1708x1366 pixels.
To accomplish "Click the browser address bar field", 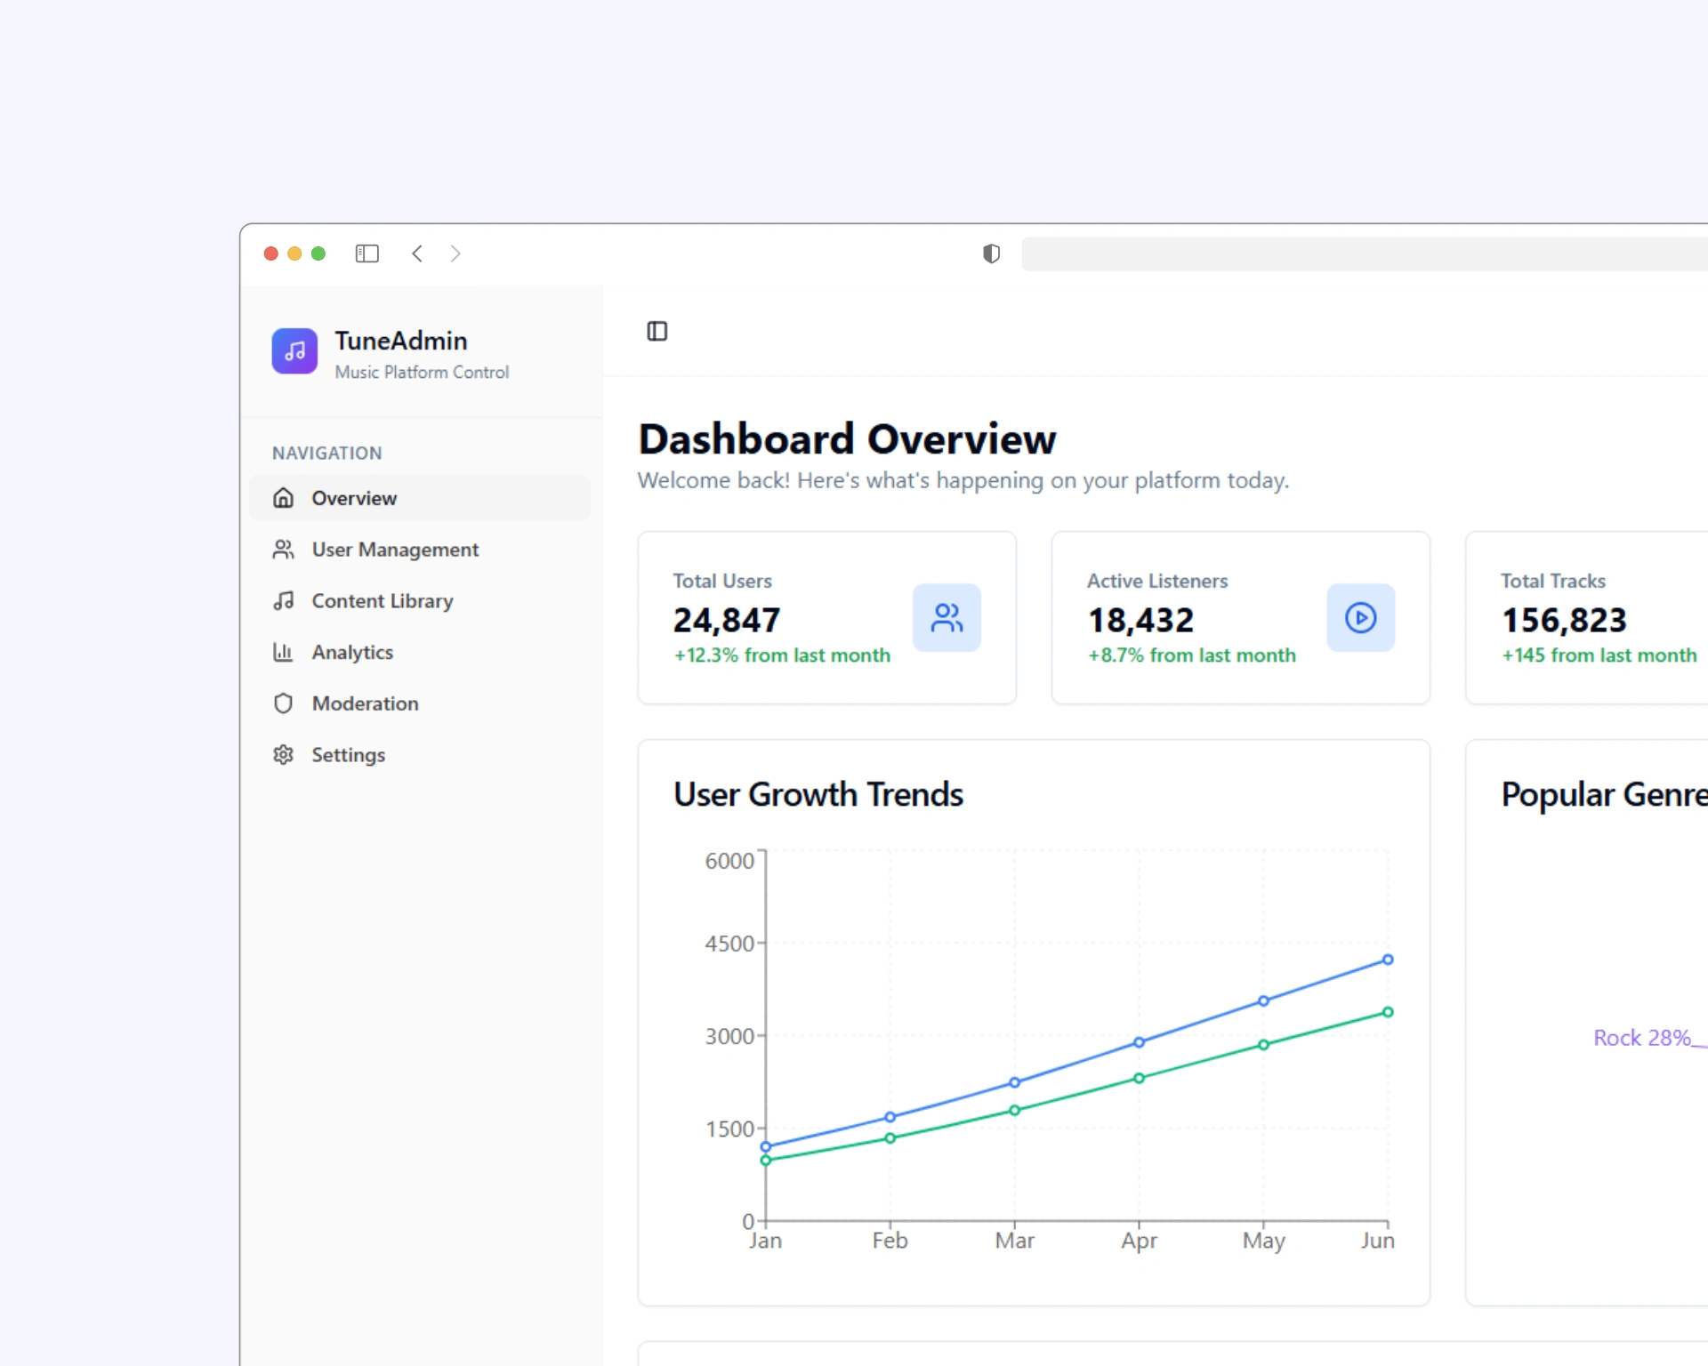I will coord(1365,254).
